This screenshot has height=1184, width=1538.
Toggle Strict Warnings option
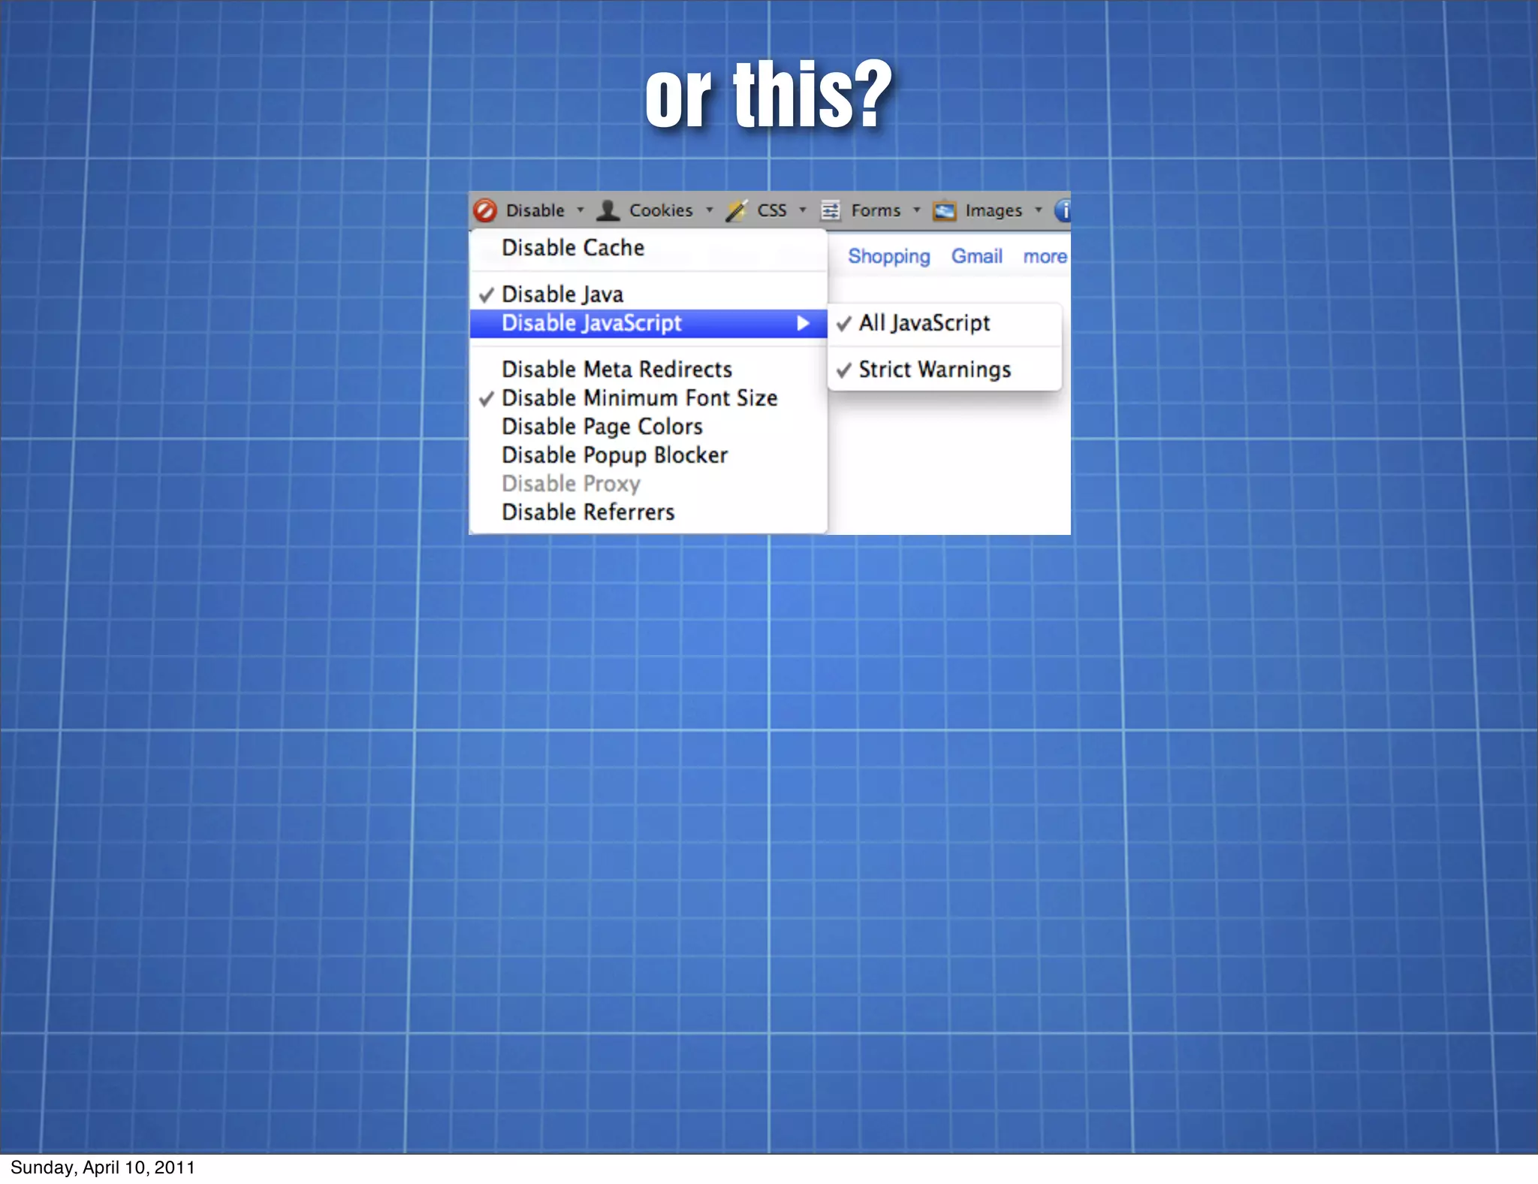click(x=934, y=370)
